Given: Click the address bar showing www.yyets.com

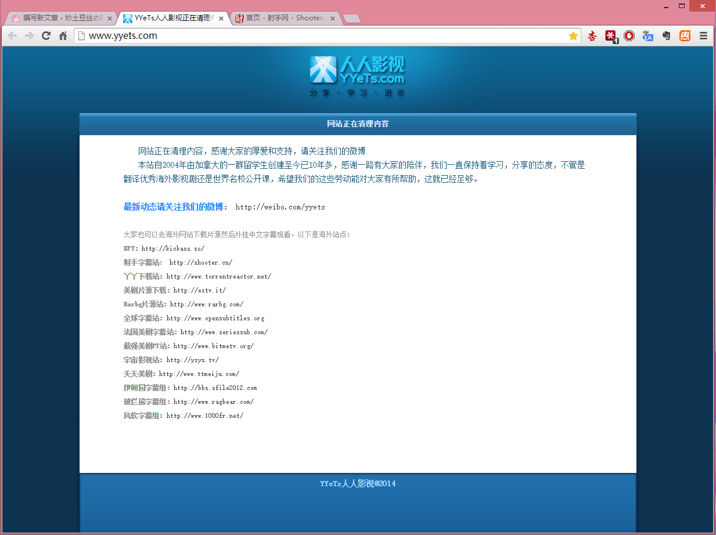Looking at the screenshot, I should (325, 36).
